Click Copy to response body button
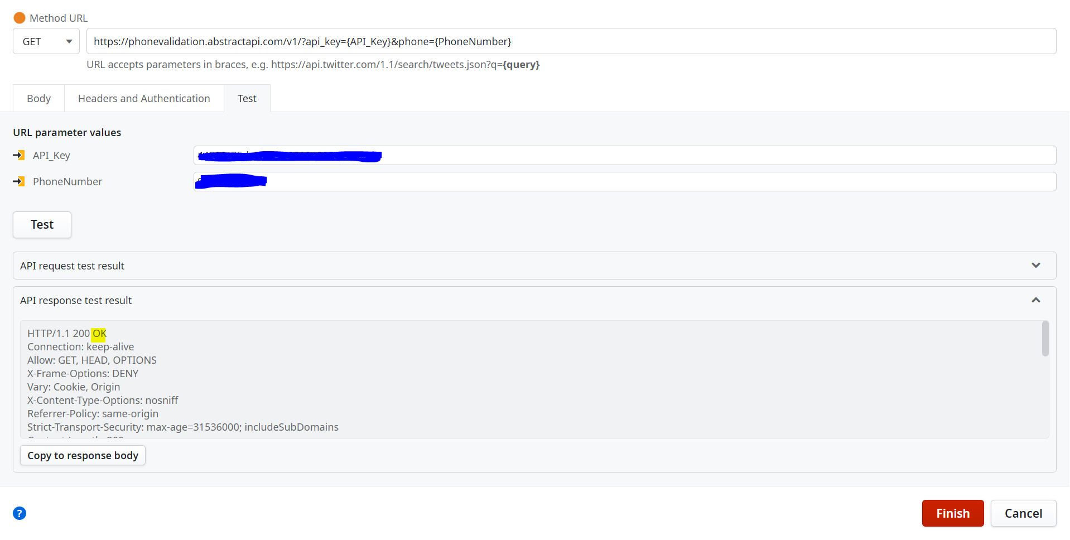1070x540 pixels. (83, 455)
